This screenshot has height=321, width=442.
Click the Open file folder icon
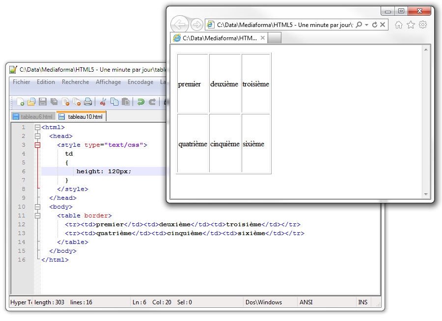point(31,102)
